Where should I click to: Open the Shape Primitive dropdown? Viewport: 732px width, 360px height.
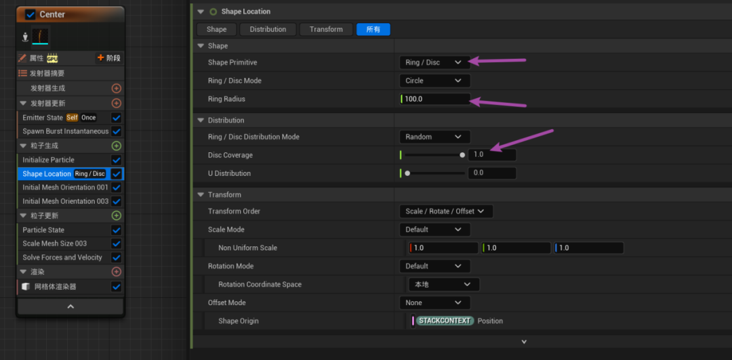[434, 62]
